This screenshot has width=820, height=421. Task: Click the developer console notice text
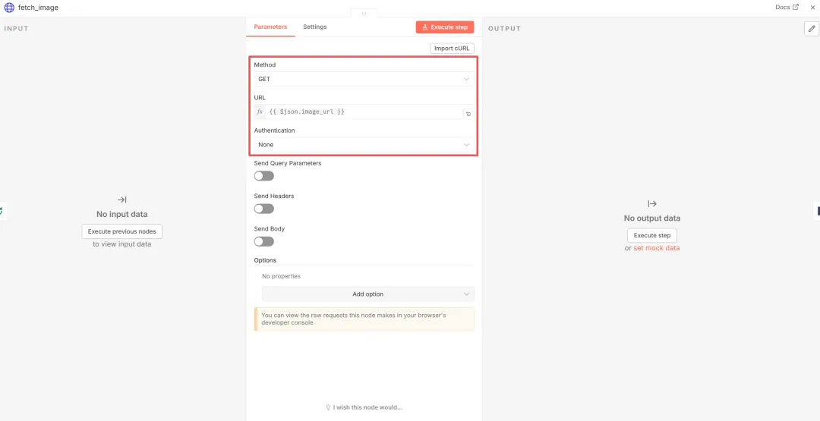353,319
